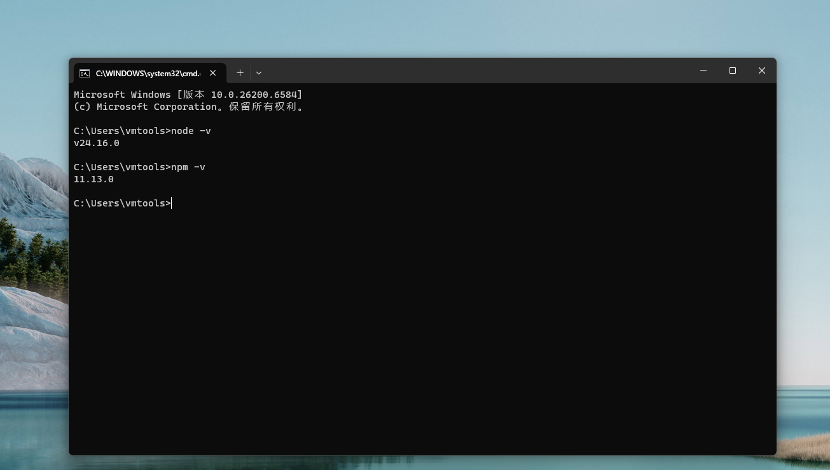This screenshot has width=830, height=470.
Task: Close the cmd.exe tab
Action: point(213,73)
